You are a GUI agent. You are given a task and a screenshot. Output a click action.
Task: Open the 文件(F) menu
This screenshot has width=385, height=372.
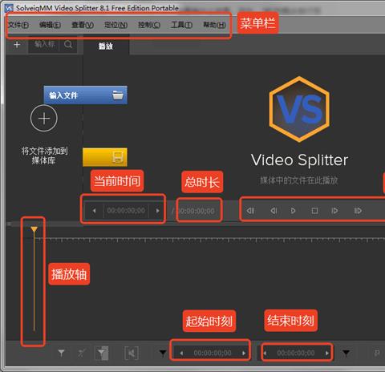(18, 25)
